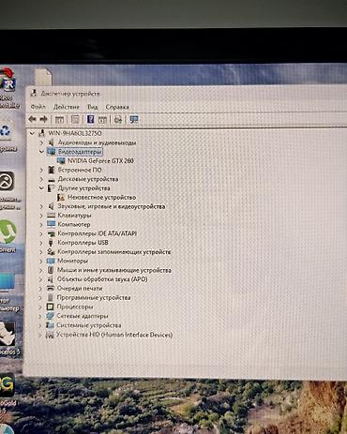Click the drive icon beside Дисковые устройства

point(52,179)
